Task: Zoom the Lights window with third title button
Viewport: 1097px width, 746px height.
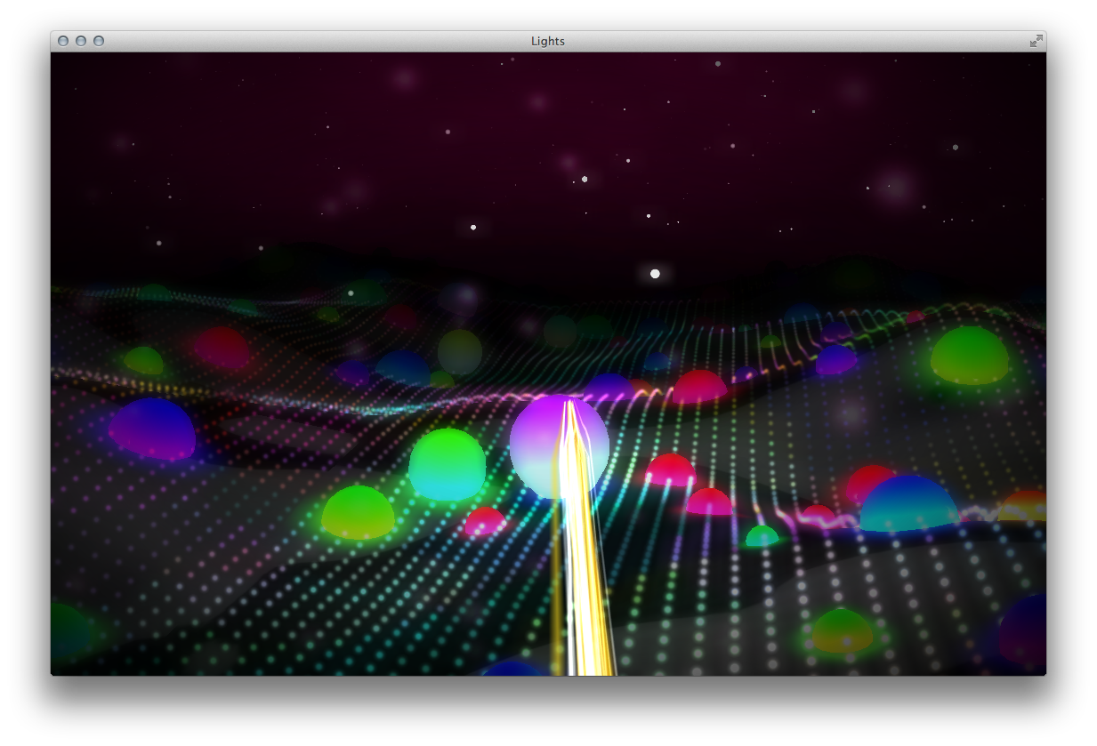Action: click(x=99, y=41)
